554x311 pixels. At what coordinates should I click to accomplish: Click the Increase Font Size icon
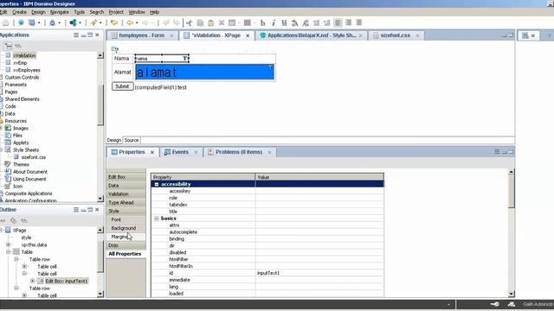pyautogui.click(x=294, y=23)
